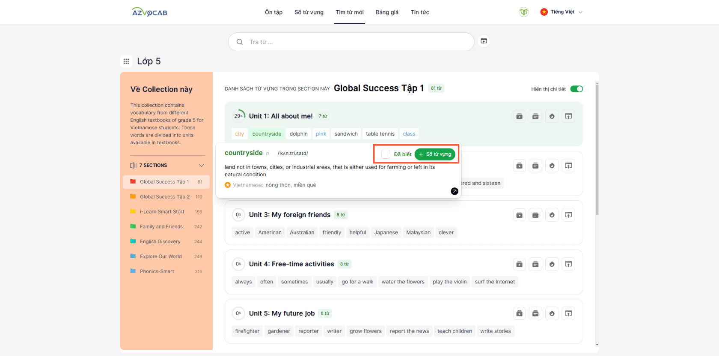Viewport: 719px width, 356px height.
Task: Collapse the 7 SECTIONS list
Action: point(202,165)
